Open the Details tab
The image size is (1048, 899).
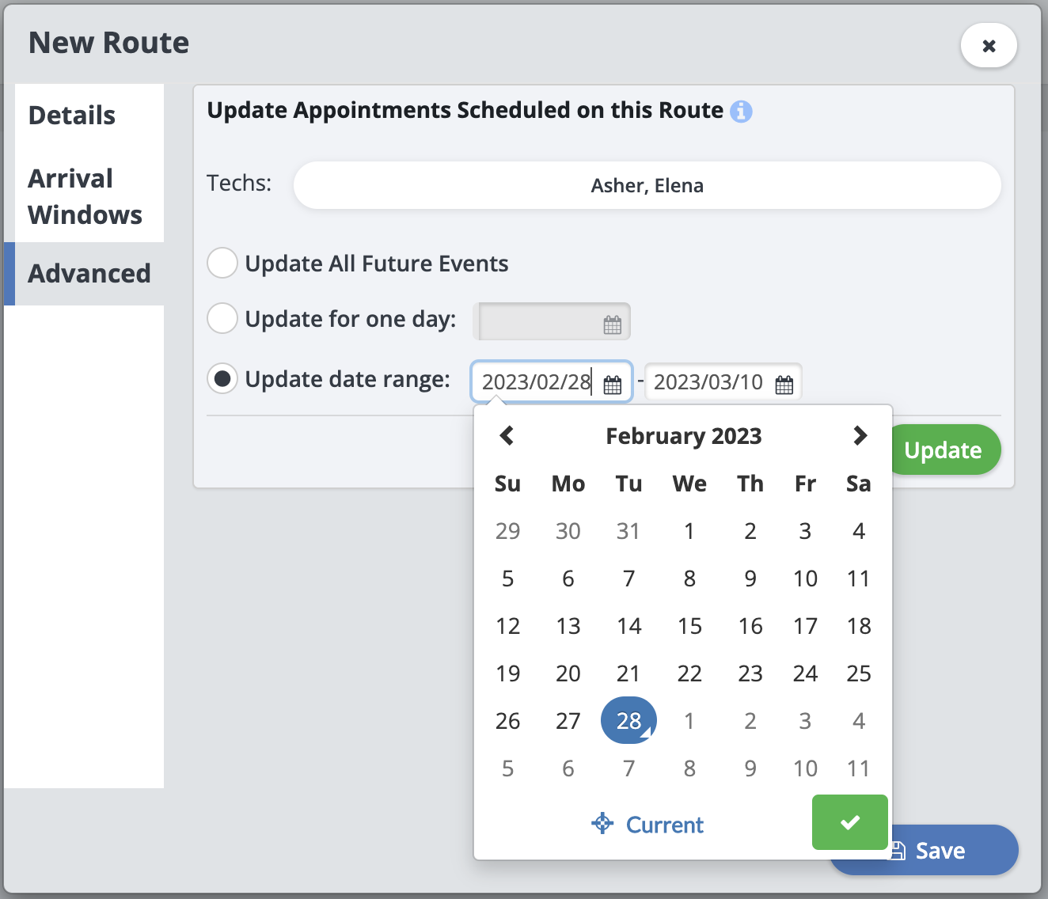[x=72, y=116]
